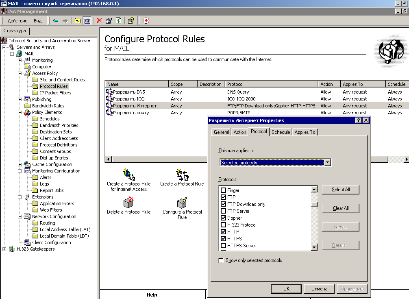Click the Clear All button

click(x=341, y=208)
